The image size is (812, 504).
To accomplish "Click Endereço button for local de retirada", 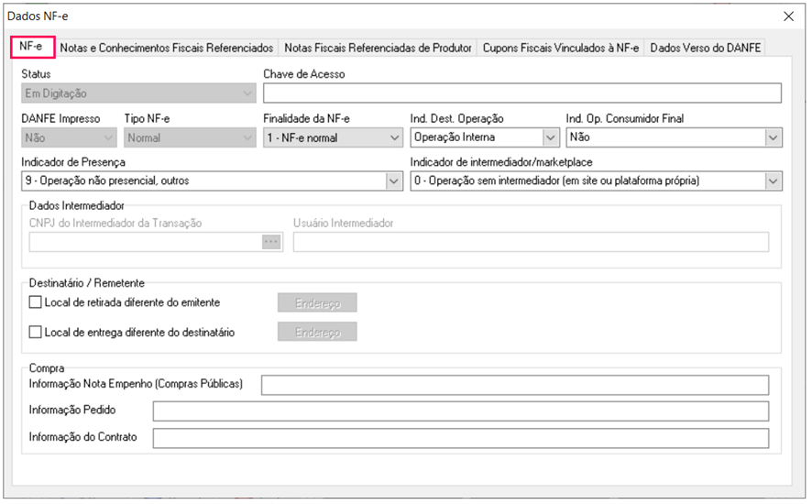I will pyautogui.click(x=317, y=303).
